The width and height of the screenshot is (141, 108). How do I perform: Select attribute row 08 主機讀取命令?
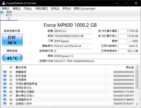[69, 100]
